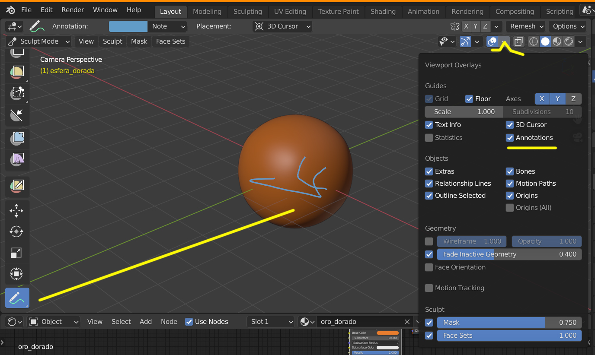The height and width of the screenshot is (355, 595).
Task: Click the 3D Cursor placement icon
Action: tap(259, 26)
